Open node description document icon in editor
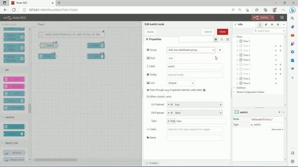The height and width of the screenshot is (167, 298). [222, 39]
